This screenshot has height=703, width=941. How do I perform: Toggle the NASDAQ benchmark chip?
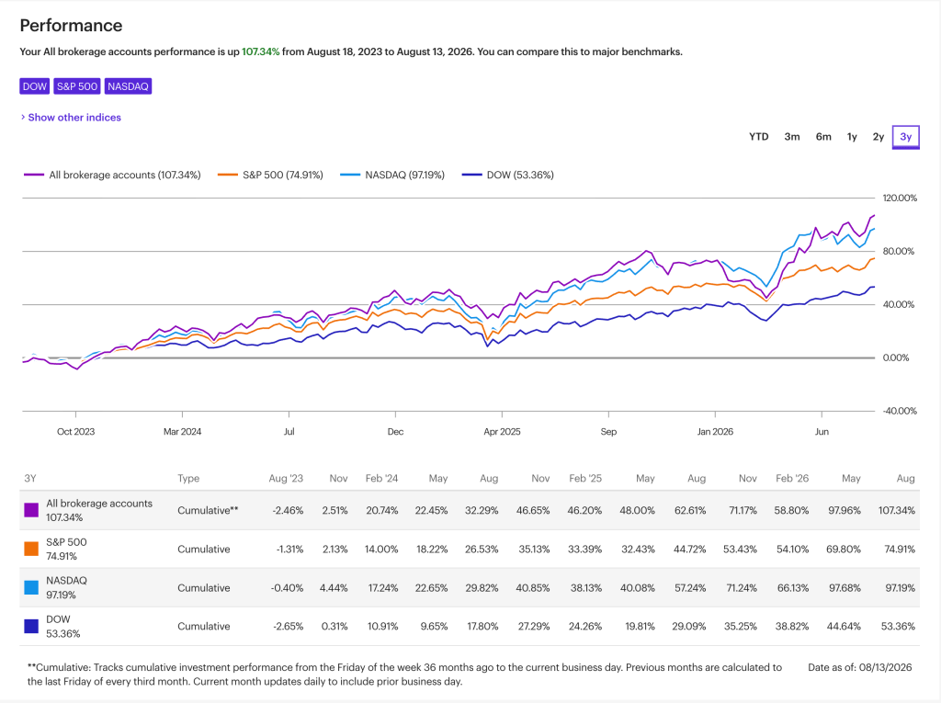(128, 86)
